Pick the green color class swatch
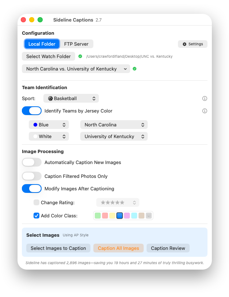Screen dimensions: 229x297 (x=98, y=216)
